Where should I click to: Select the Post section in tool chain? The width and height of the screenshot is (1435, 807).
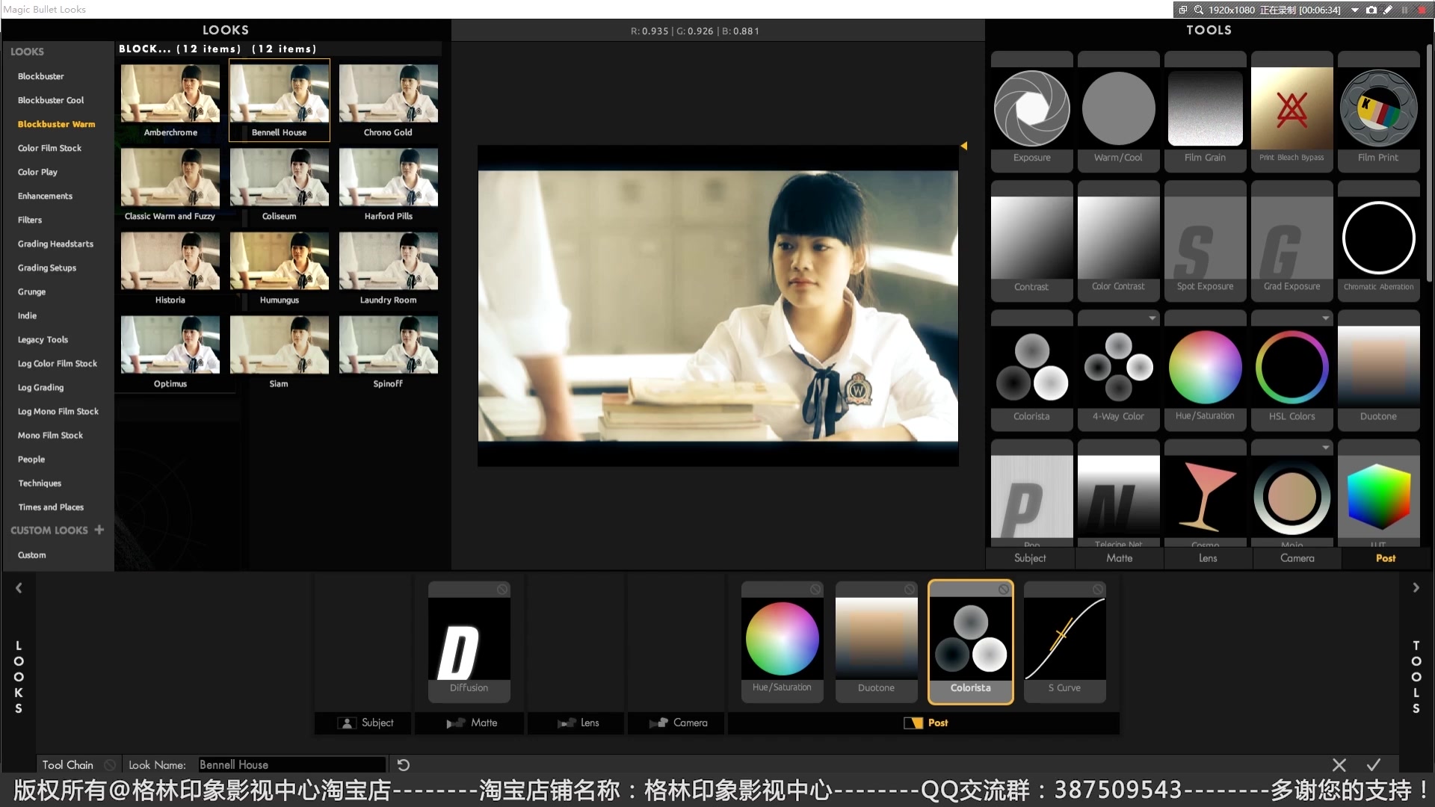pyautogui.click(x=924, y=723)
